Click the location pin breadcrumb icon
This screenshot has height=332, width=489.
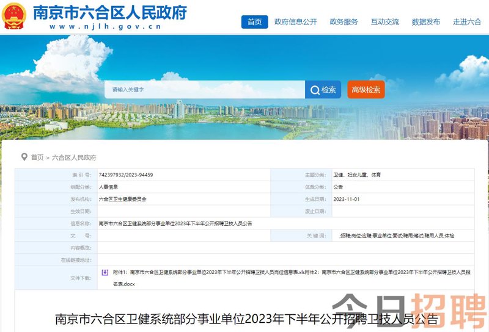[24, 157]
